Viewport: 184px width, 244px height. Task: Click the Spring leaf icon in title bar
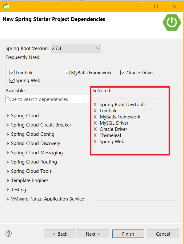click(6, 6)
